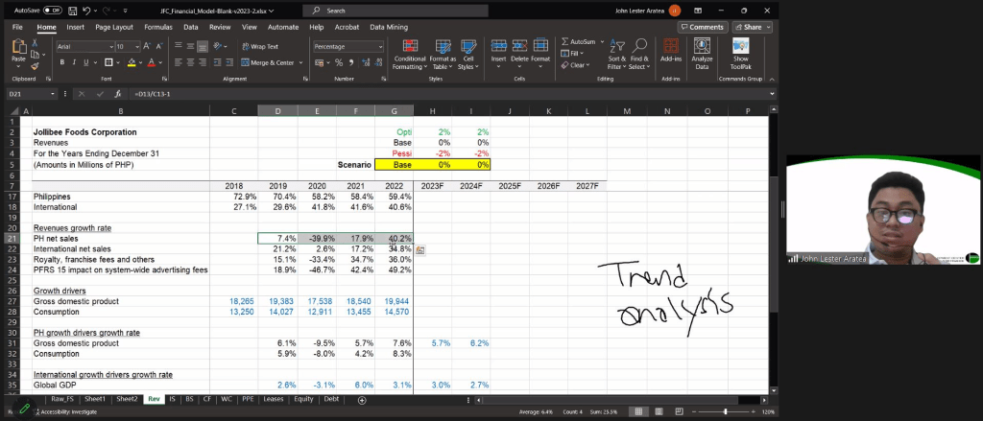Click the Comments button

[703, 27]
